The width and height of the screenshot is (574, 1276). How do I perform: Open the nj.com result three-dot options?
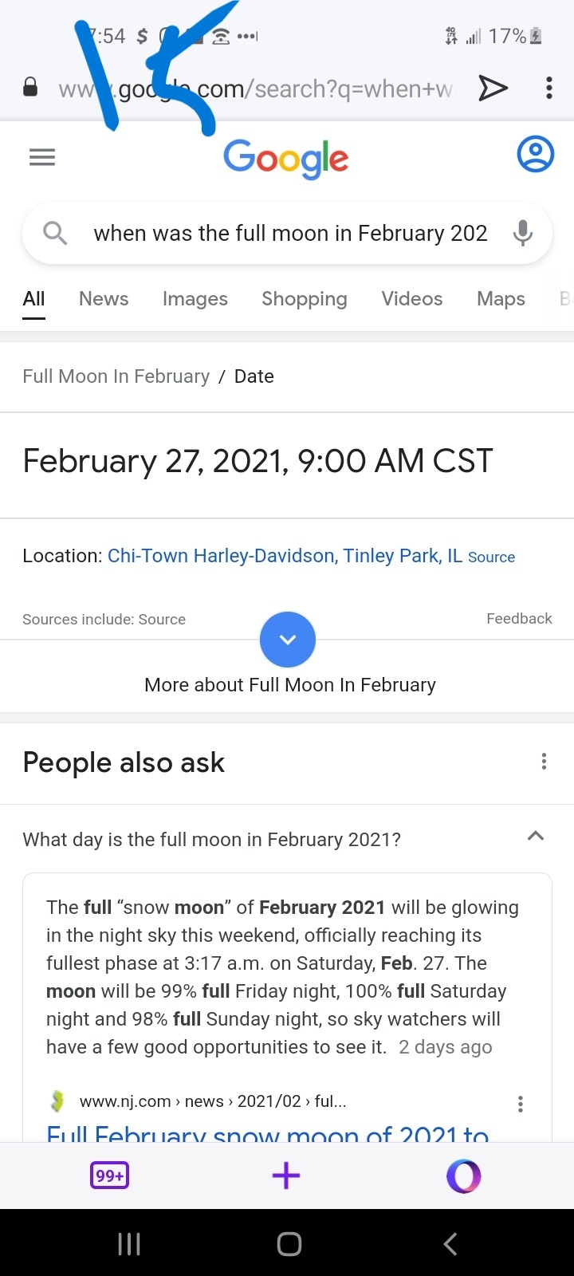[x=520, y=1104]
